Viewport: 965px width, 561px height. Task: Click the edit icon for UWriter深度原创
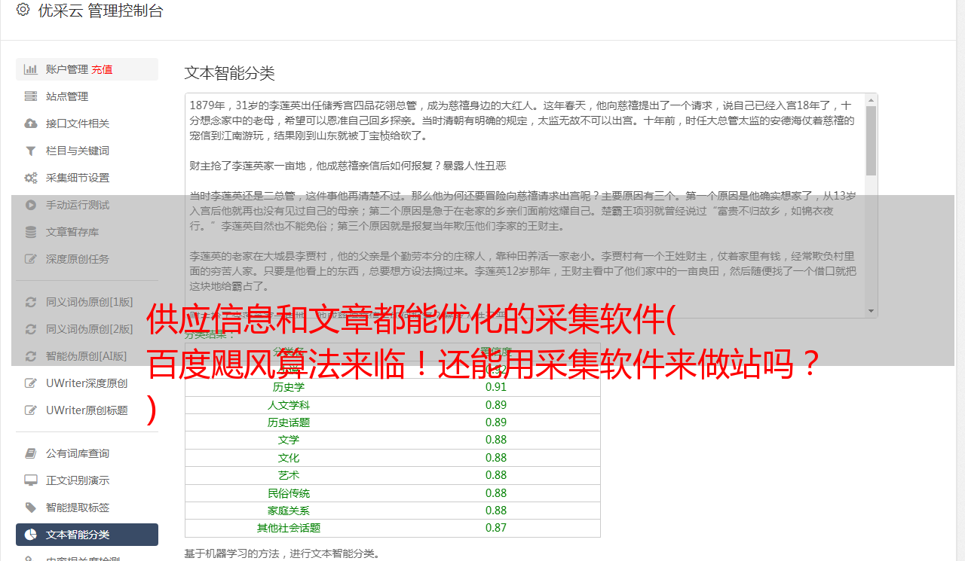31,383
